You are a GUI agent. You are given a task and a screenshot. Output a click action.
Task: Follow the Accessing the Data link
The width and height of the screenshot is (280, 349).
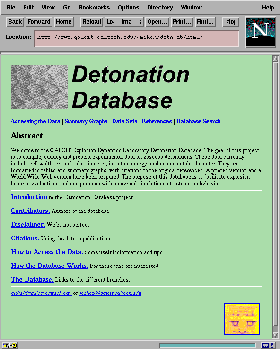coord(35,121)
